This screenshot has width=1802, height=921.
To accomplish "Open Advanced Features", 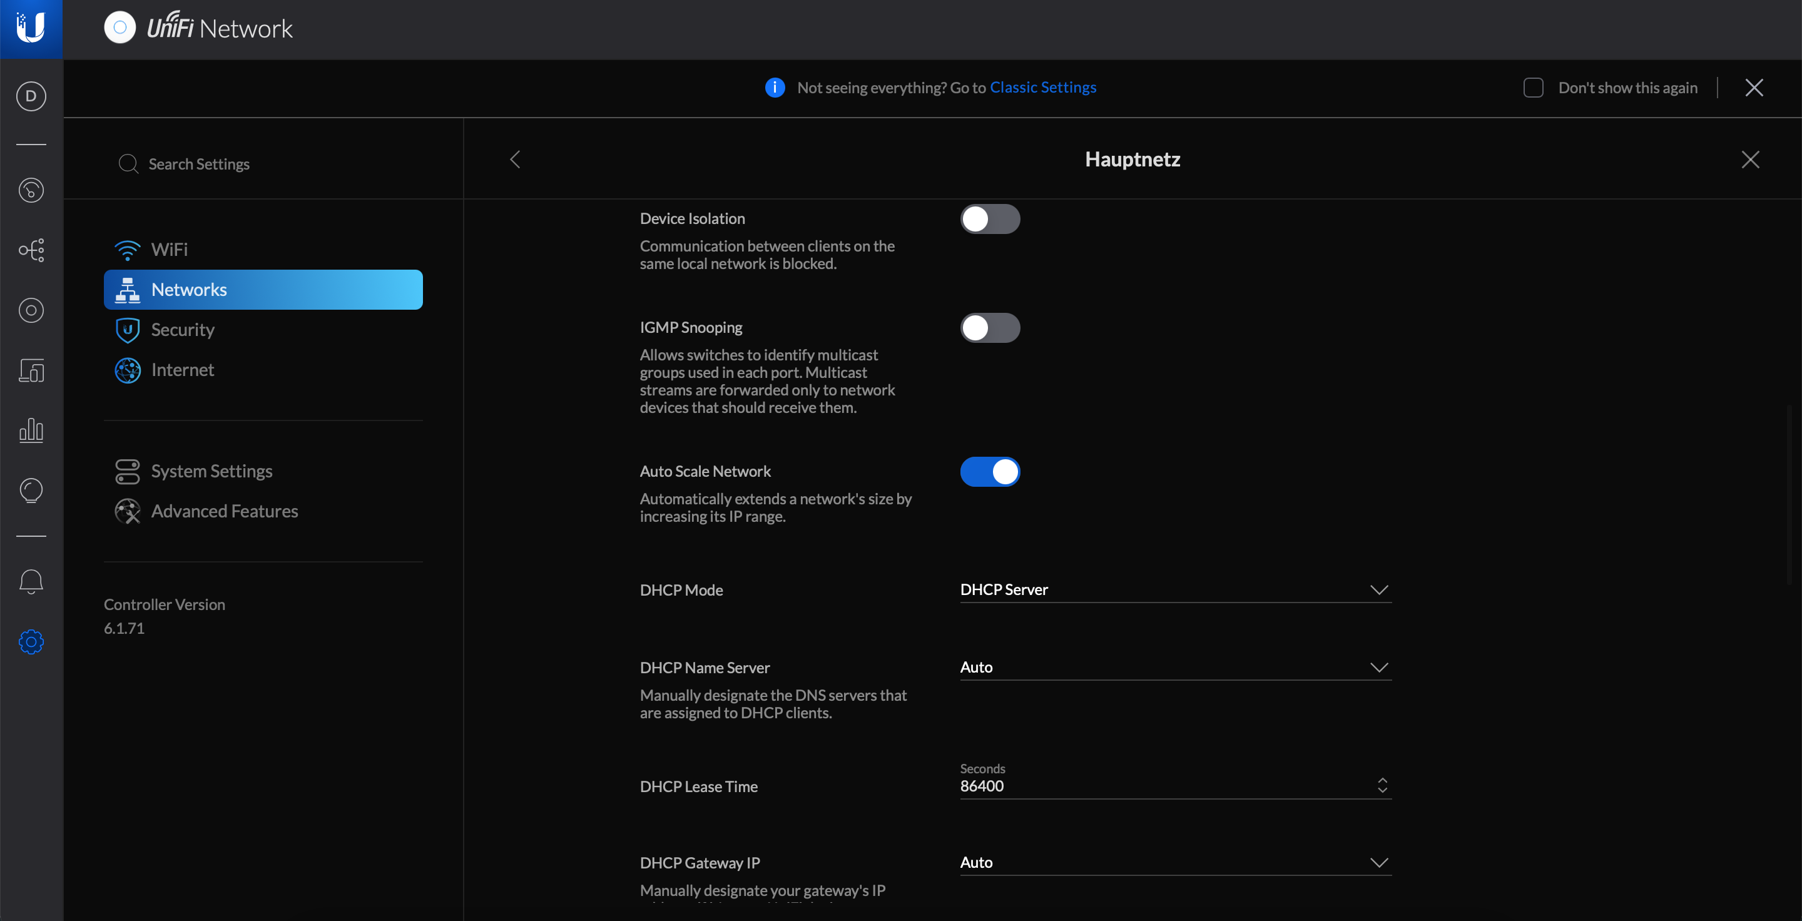I will pos(263,511).
